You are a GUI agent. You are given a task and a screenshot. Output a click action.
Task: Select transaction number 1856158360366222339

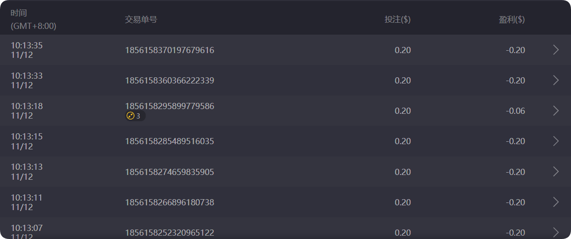170,81
